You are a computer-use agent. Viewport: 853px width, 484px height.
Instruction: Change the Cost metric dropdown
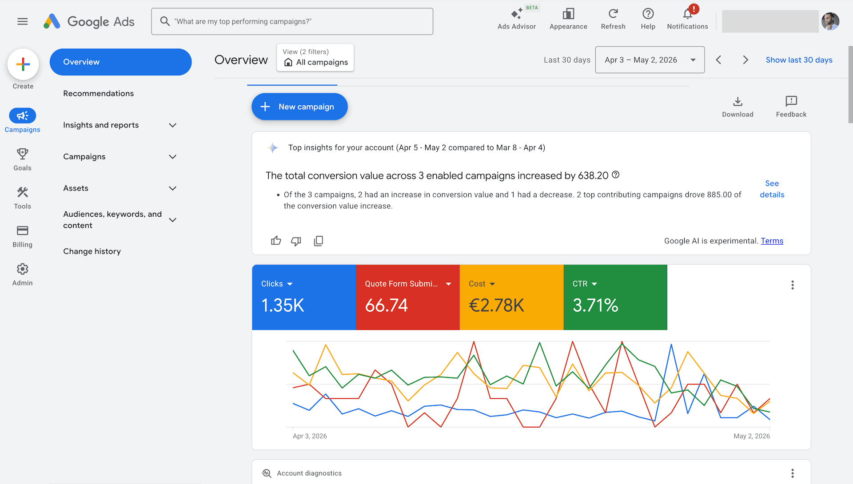482,284
